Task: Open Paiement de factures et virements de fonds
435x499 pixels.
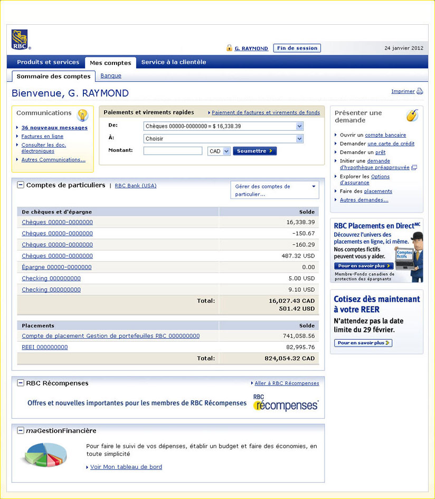Action: [266, 112]
